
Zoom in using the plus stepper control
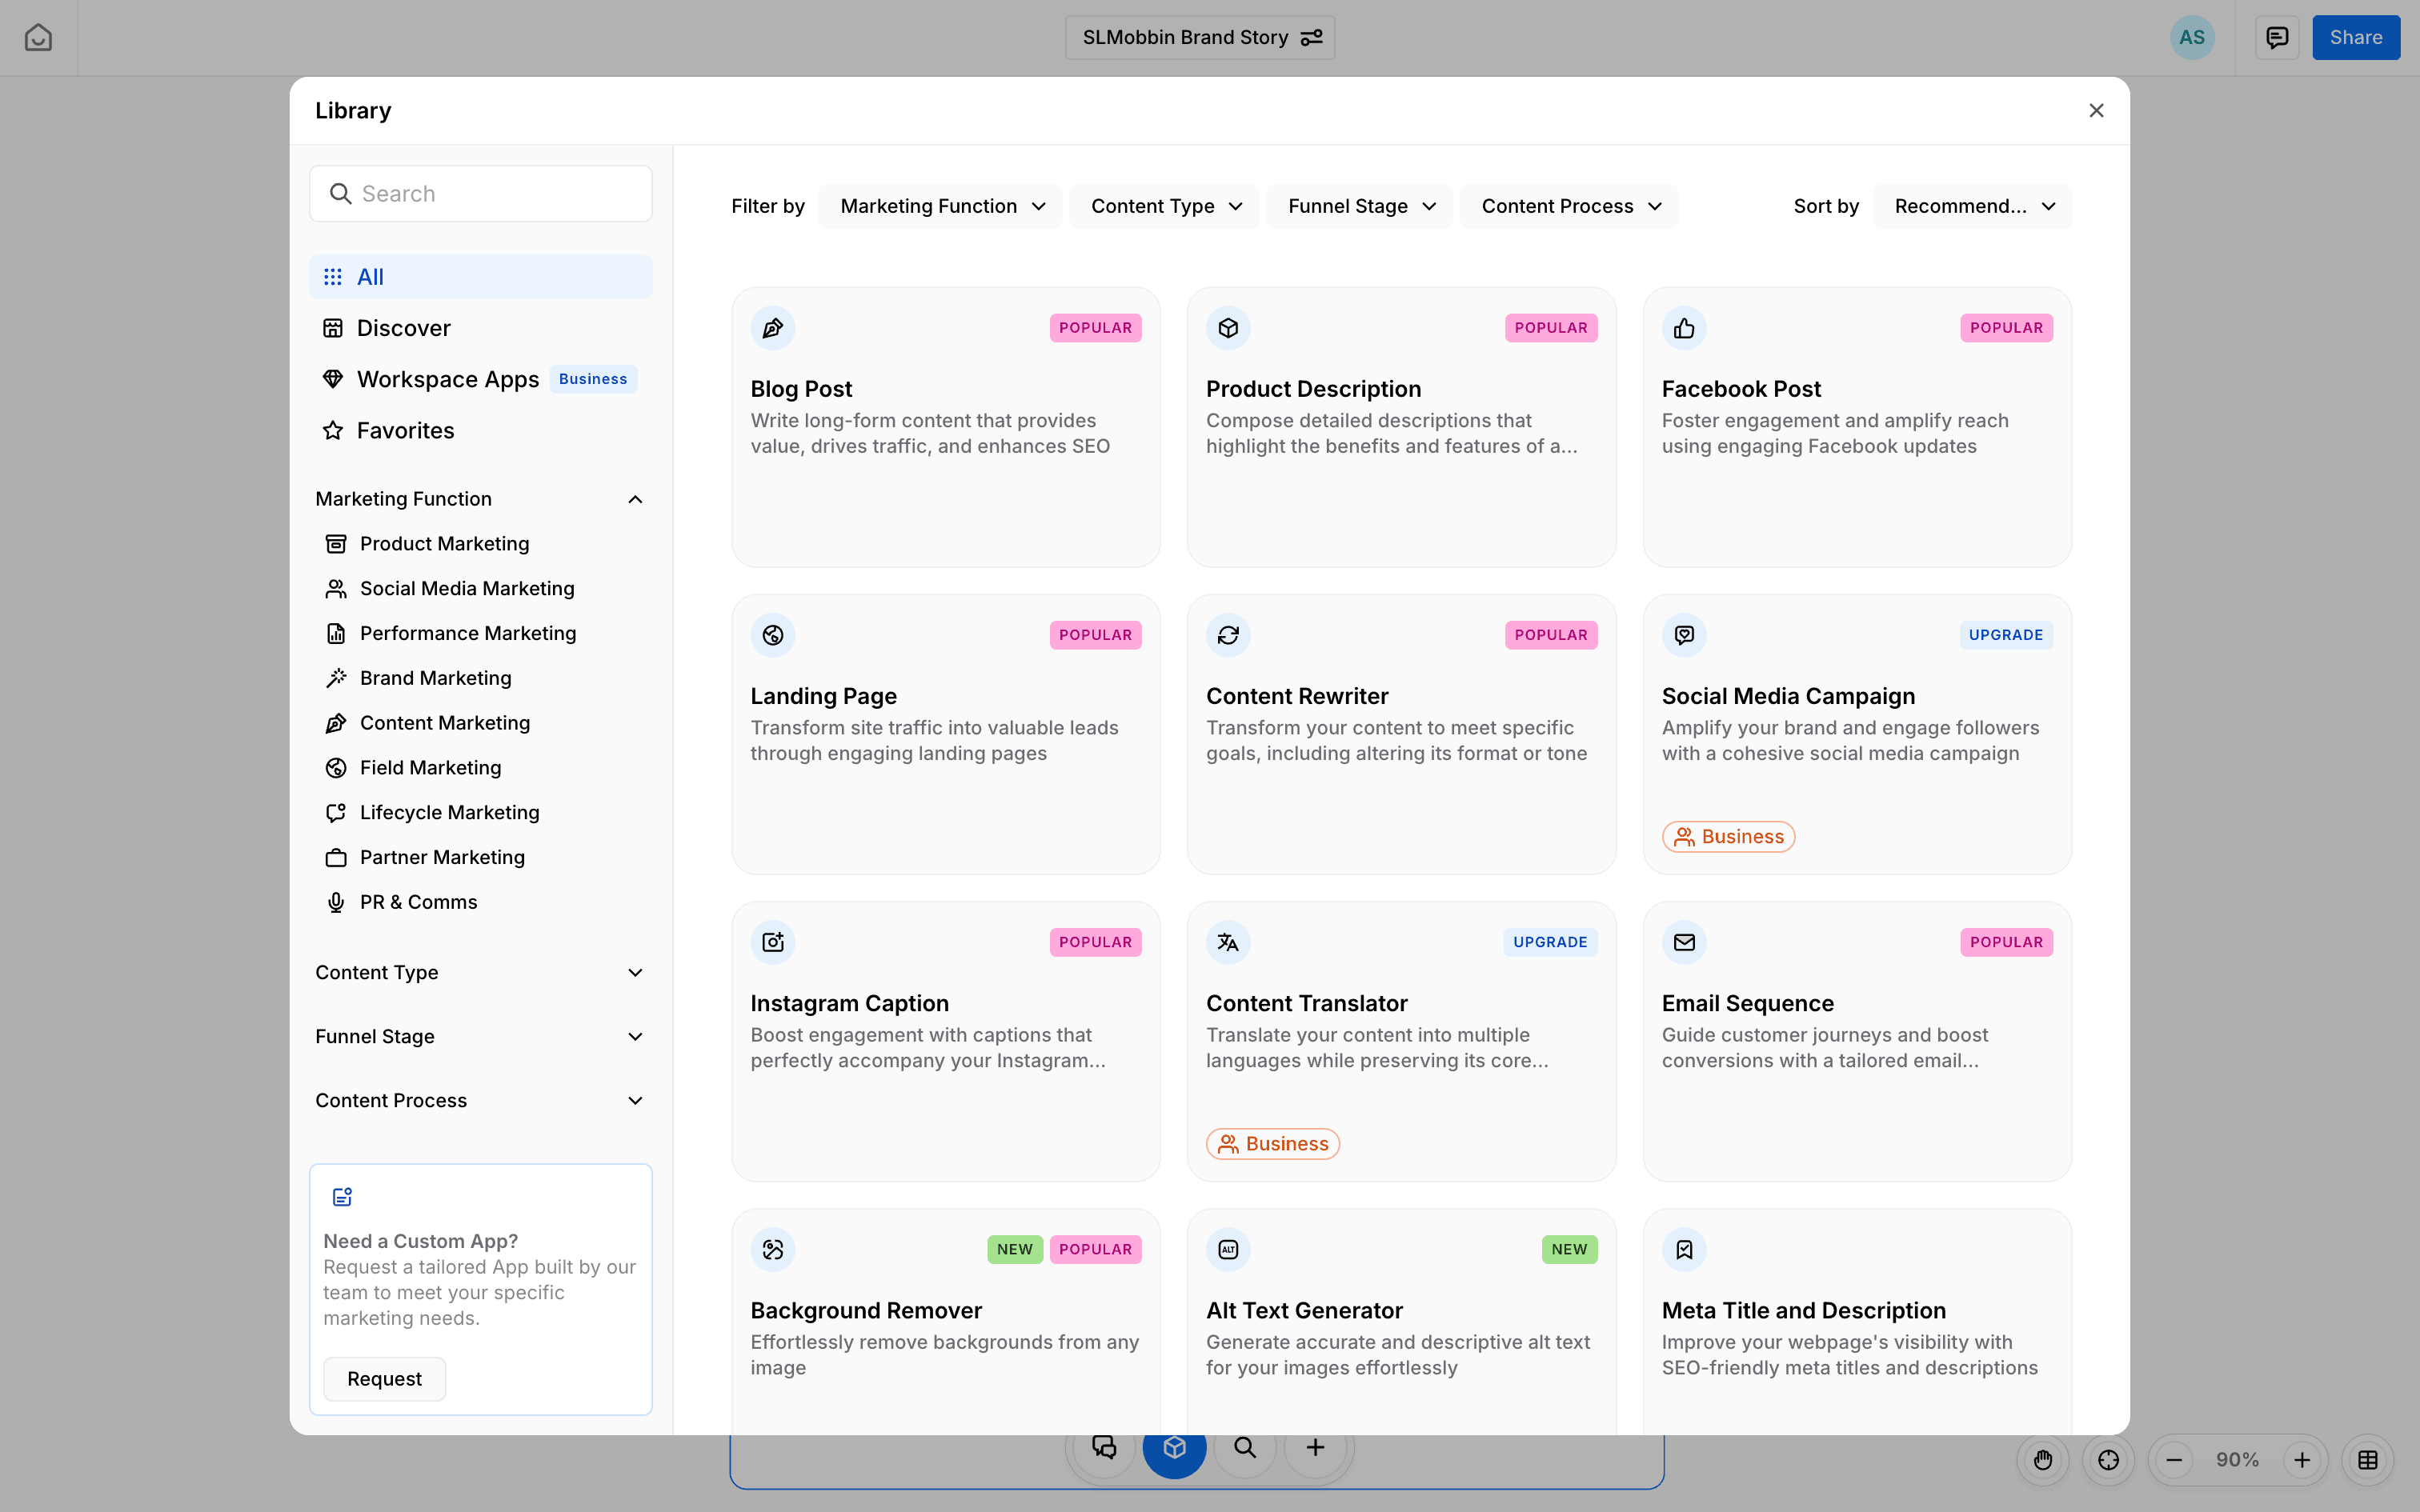tap(2302, 1459)
